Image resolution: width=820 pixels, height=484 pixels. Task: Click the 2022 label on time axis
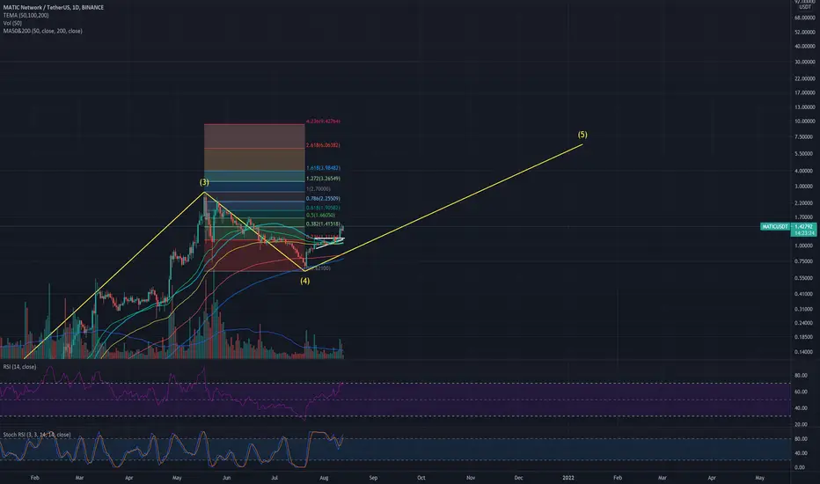[x=568, y=478]
